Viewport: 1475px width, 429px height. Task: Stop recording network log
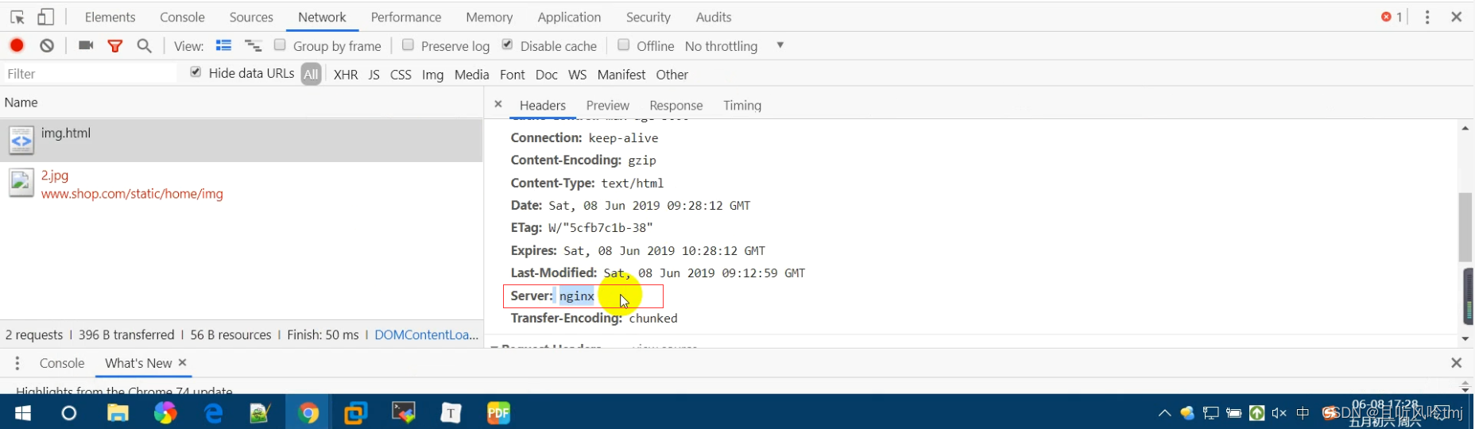(x=17, y=45)
